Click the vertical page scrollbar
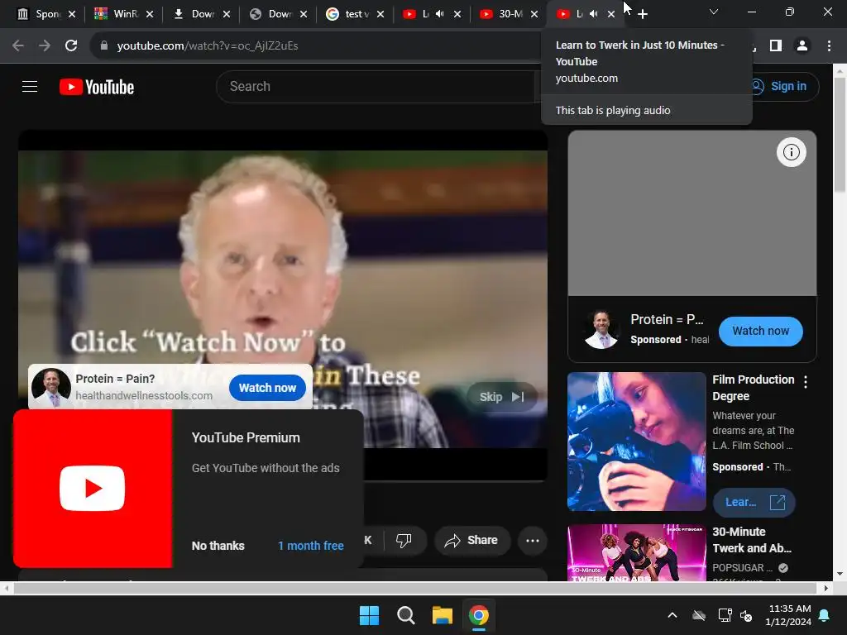This screenshot has width=847, height=635. 840,135
